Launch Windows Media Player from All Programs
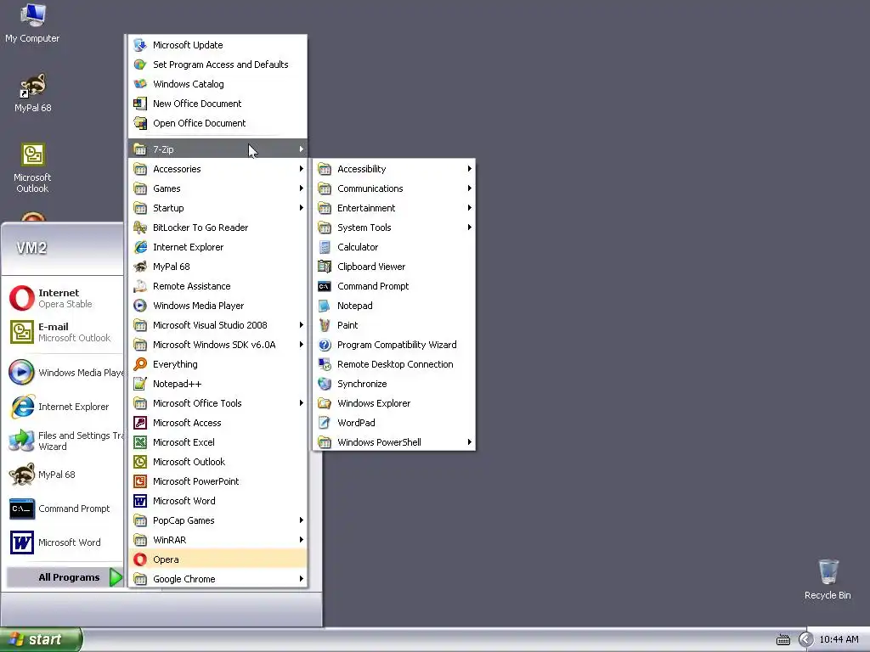This screenshot has width=870, height=652. point(217,306)
